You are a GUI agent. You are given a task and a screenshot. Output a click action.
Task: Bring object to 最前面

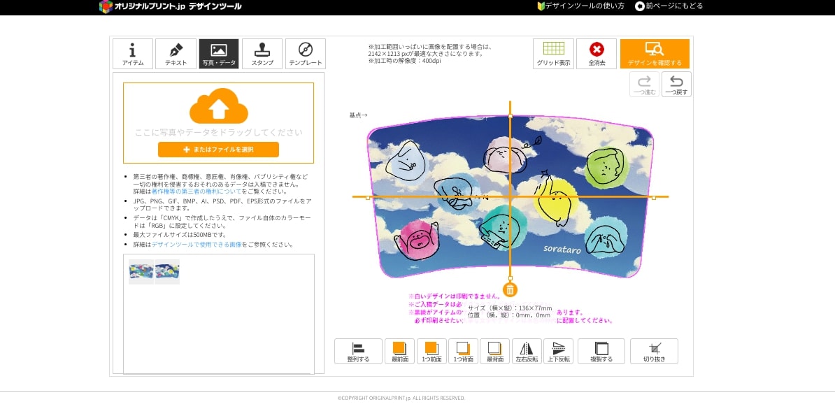[399, 352]
